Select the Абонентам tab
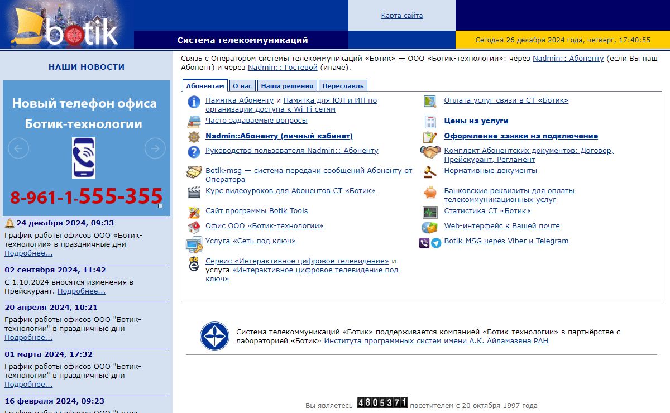670x413 pixels. pos(205,85)
